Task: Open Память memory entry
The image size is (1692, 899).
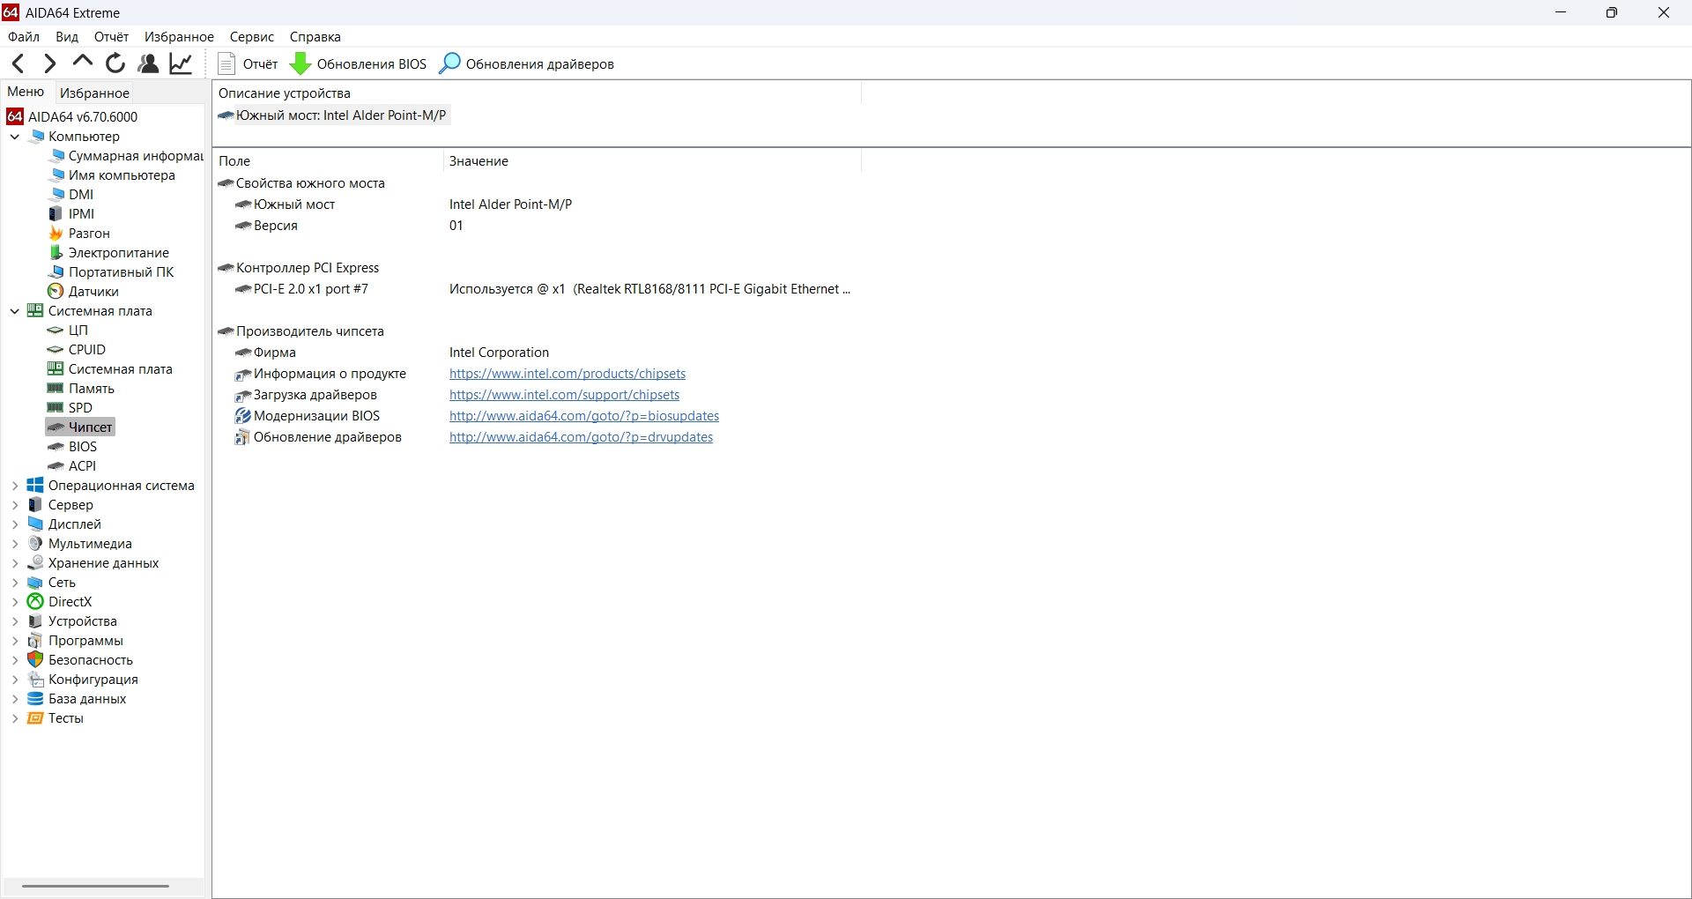Action: click(x=81, y=389)
